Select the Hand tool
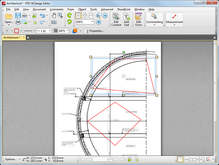Screen dimensions: 219x165 pos(54,16)
